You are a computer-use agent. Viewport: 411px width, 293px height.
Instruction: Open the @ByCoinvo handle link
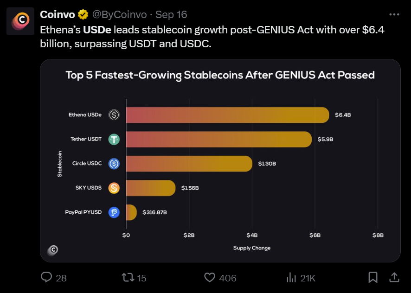click(x=121, y=14)
